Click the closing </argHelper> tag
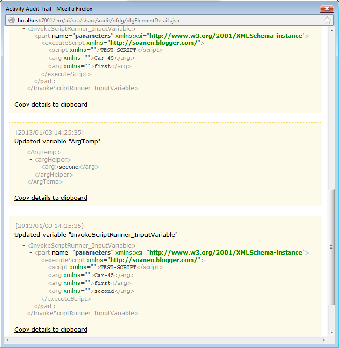Image resolution: width=339 pixels, height=348 pixels. pyautogui.click(x=54, y=175)
